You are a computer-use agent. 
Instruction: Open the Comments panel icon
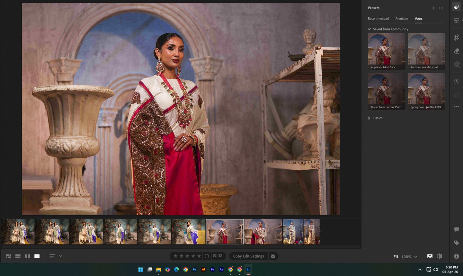(x=456, y=229)
